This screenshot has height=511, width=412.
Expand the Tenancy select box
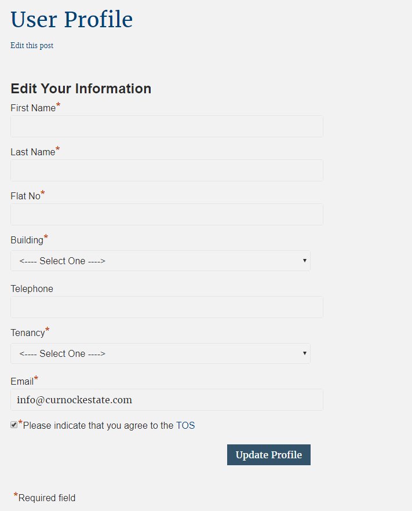(160, 353)
